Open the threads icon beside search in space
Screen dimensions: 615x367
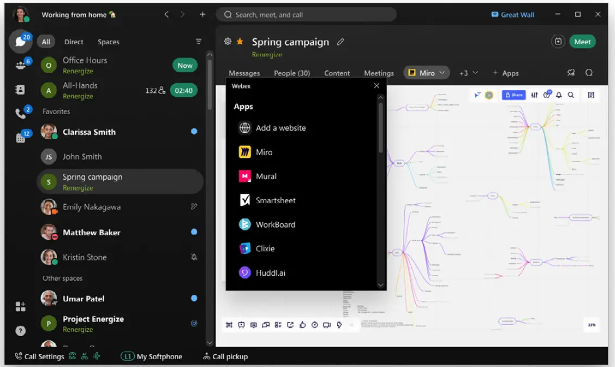coord(571,73)
